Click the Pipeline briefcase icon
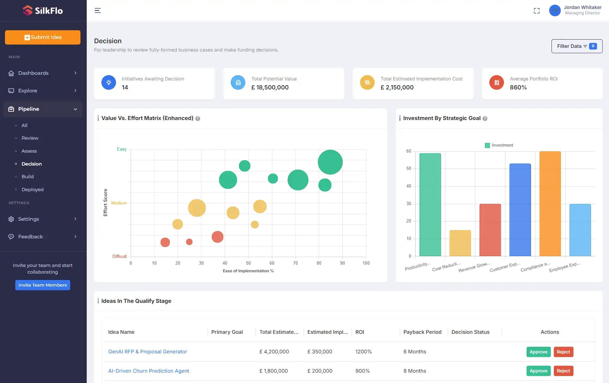Image resolution: width=609 pixels, height=383 pixels. [11, 109]
